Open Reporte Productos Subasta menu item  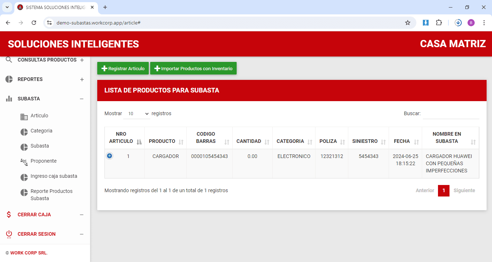(x=52, y=195)
